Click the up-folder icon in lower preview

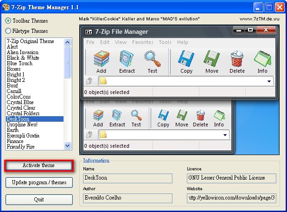pos(89,135)
